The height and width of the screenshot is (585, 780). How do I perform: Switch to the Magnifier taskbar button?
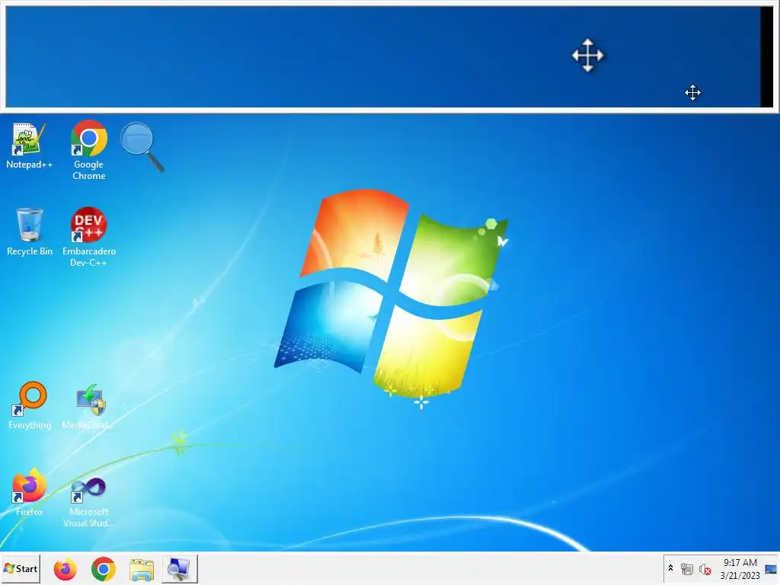click(180, 569)
